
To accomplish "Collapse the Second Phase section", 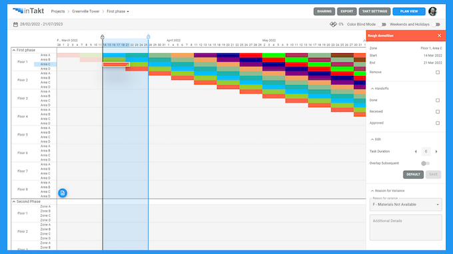I will click(14, 201).
